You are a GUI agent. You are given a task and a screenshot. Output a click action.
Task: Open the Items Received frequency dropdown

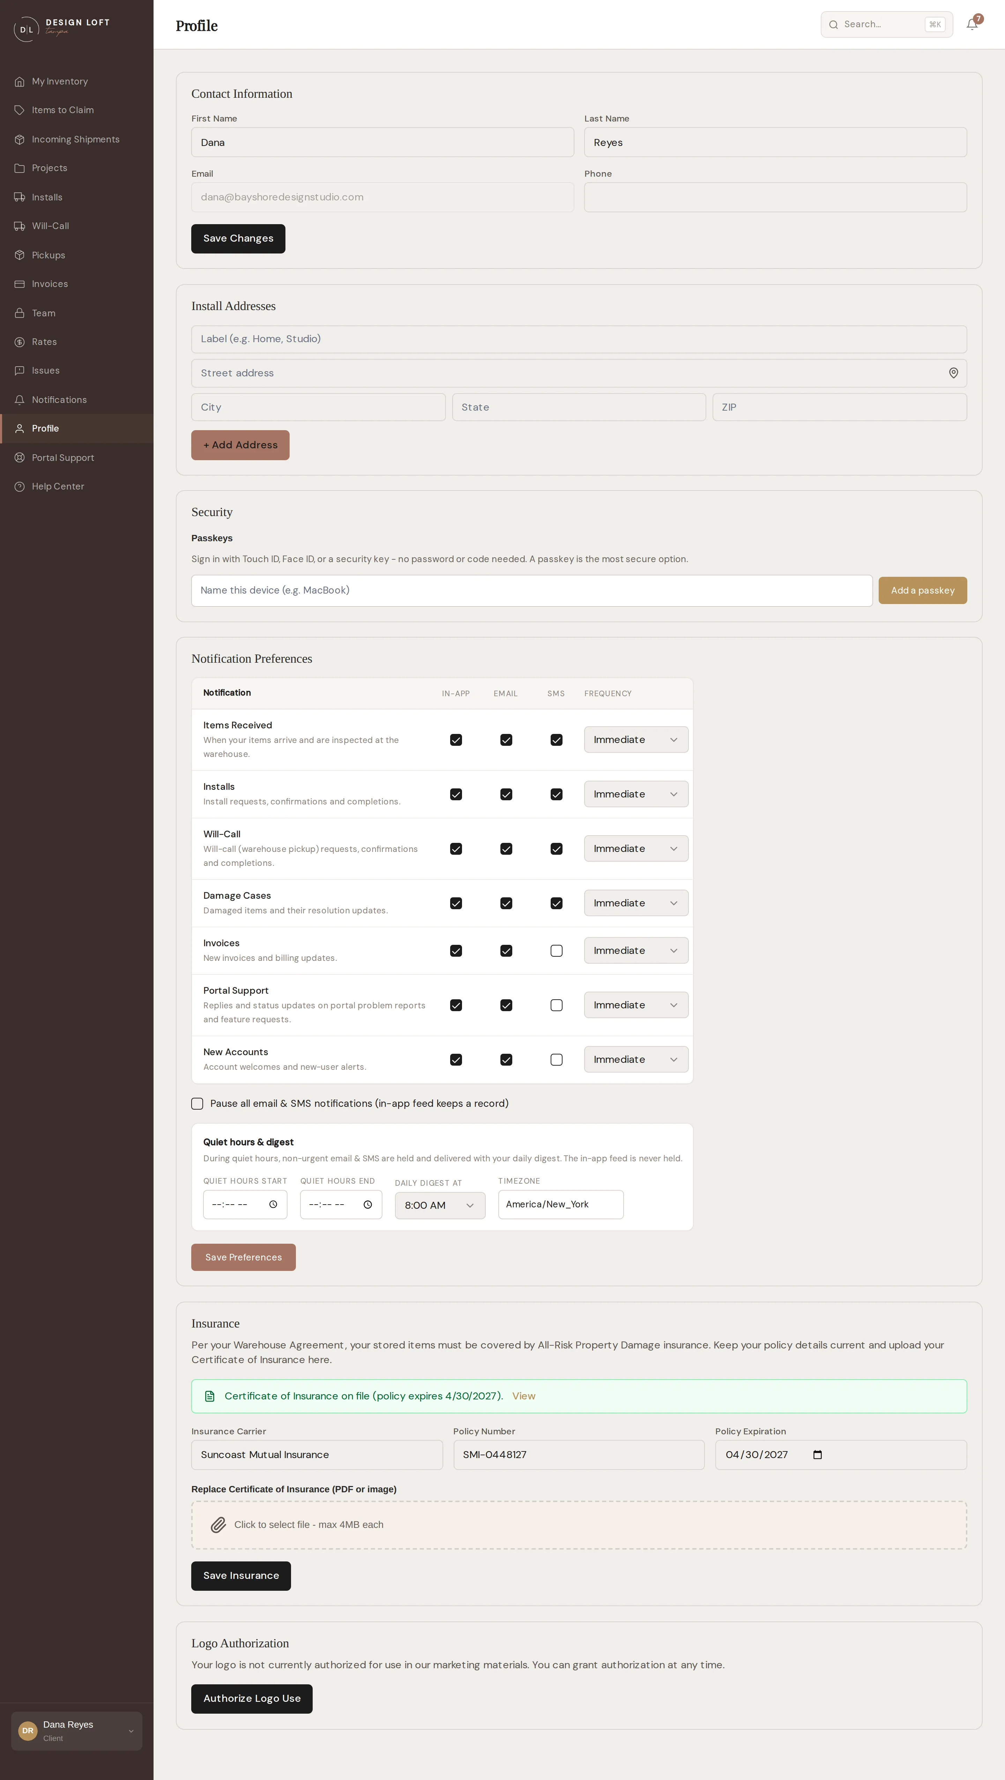tap(636, 740)
